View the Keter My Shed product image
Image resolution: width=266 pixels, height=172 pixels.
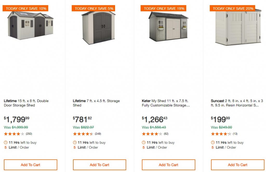click(x=168, y=26)
